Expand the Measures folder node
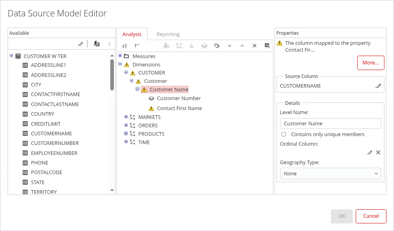Image resolution: width=394 pixels, height=231 pixels. [x=120, y=56]
